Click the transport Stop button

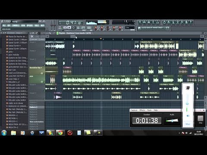pyautogui.click(x=69, y=28)
